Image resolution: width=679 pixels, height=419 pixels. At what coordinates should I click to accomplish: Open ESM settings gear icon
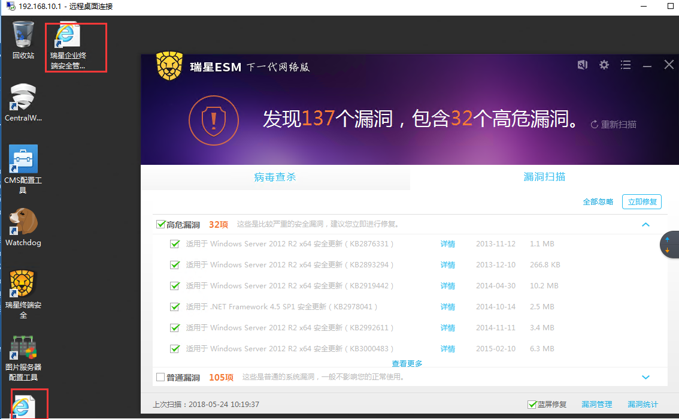pos(604,65)
